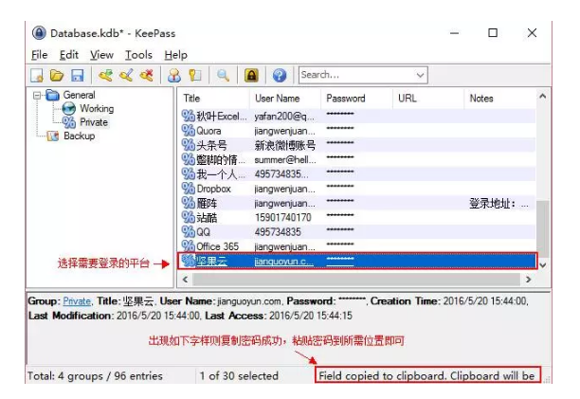Screen dimensions: 580x399
Task: Click the percent icon beside Private group
Action: (x=69, y=122)
